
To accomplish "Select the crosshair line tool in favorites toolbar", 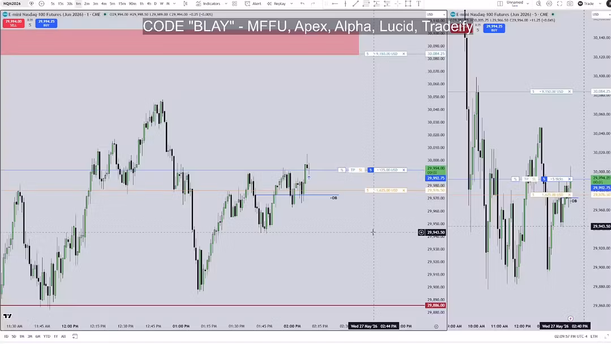I will click(398, 3).
